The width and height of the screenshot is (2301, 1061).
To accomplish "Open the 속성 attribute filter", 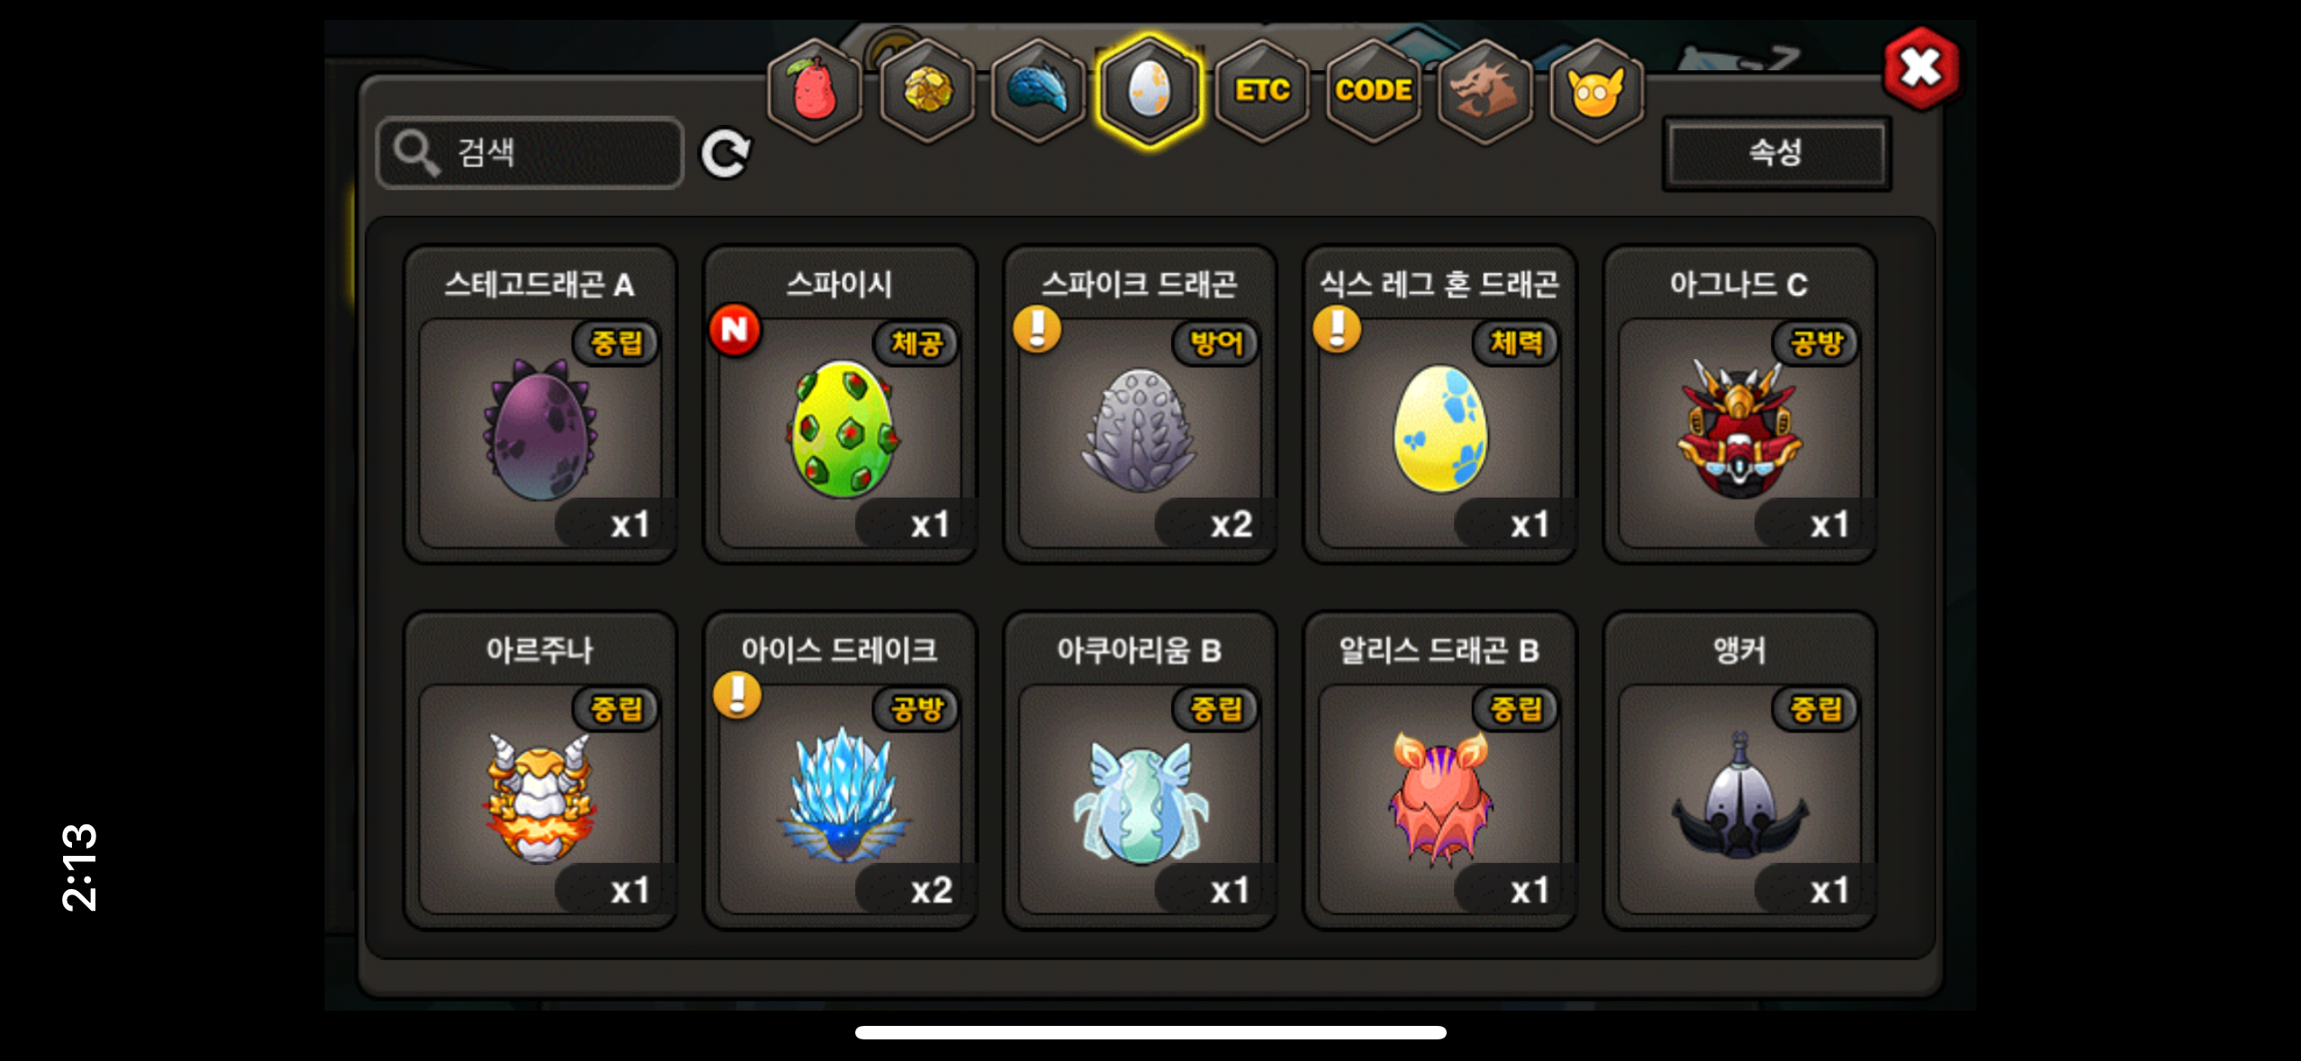I will [1776, 153].
